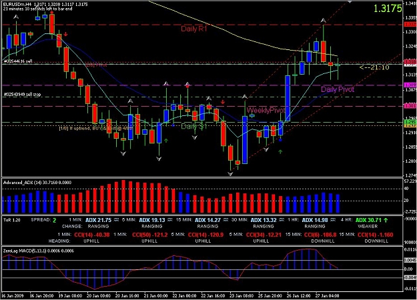Click 23 Jan 08:00 time axis label

point(242,296)
